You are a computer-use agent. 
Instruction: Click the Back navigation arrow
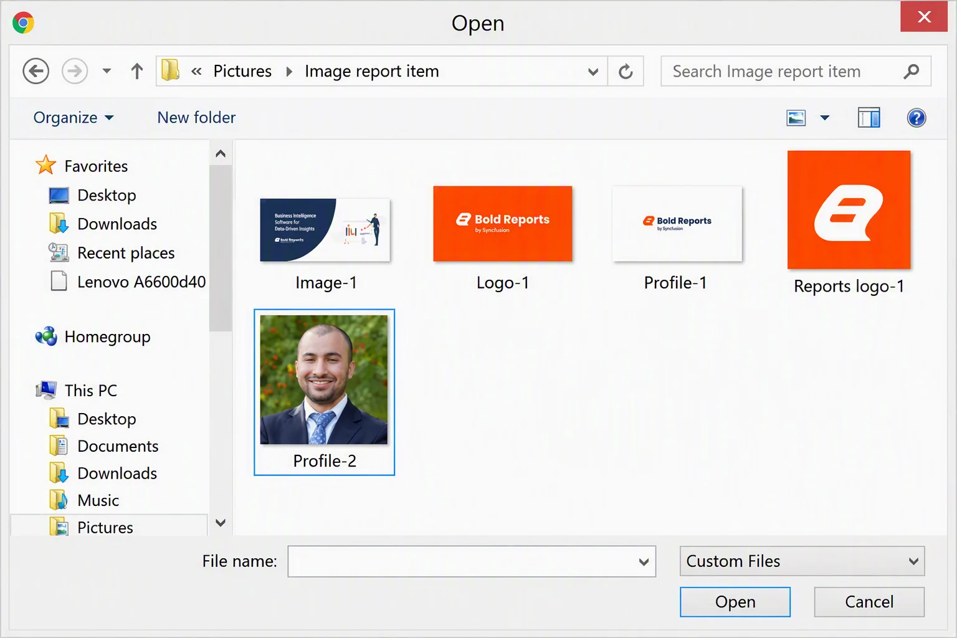point(36,71)
